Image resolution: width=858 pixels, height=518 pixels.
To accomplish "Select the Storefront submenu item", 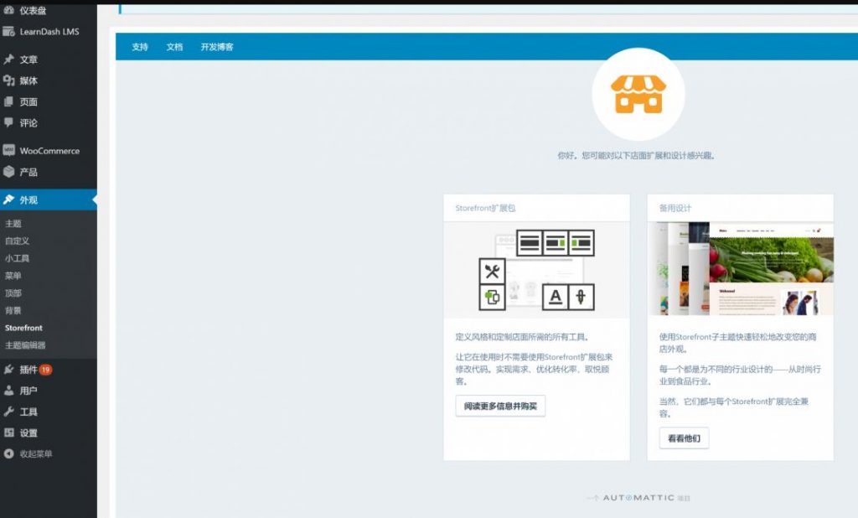I will [23, 328].
